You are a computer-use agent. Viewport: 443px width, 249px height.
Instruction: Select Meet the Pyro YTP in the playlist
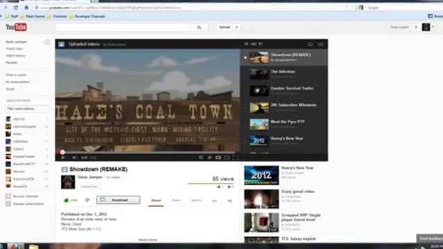click(284, 124)
